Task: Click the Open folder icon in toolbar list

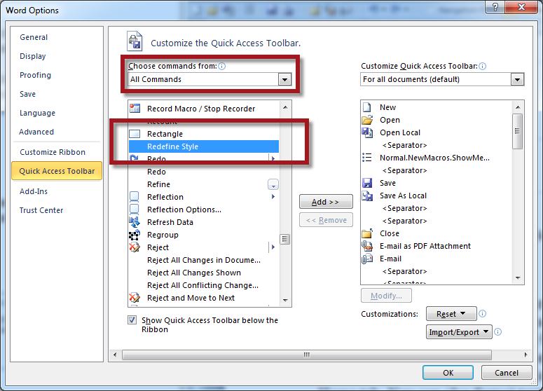Action: 367,120
